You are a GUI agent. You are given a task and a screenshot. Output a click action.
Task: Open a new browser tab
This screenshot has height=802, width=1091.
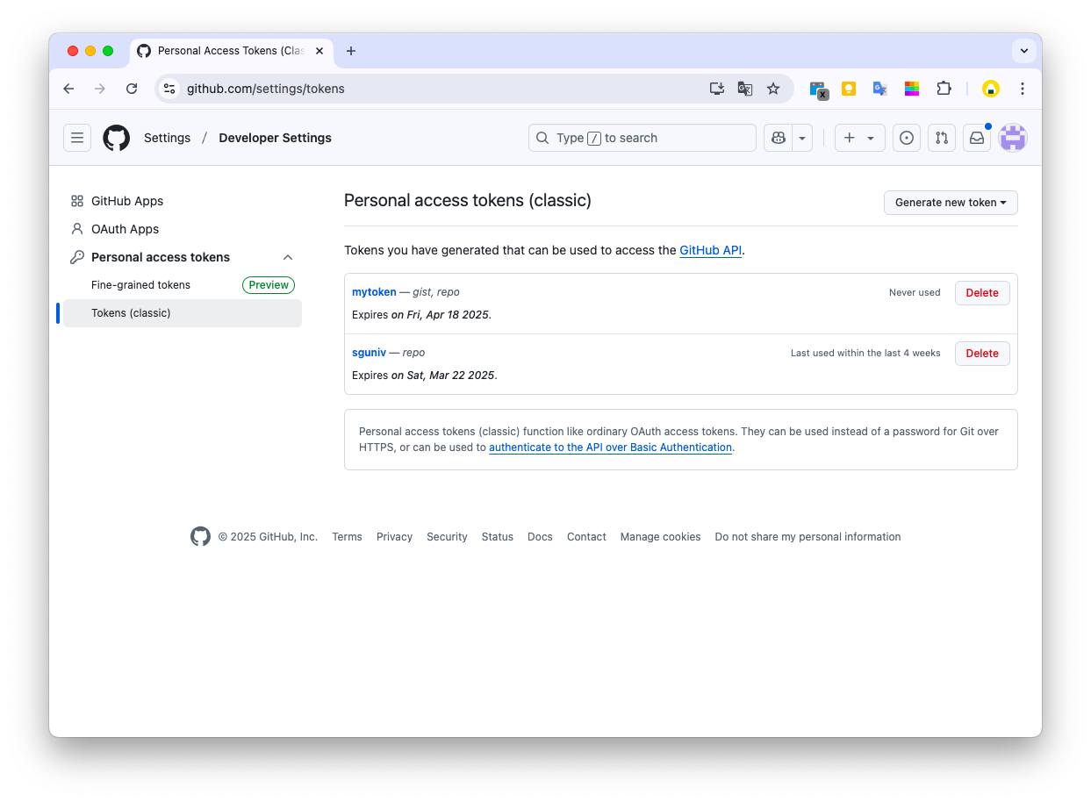coord(351,51)
